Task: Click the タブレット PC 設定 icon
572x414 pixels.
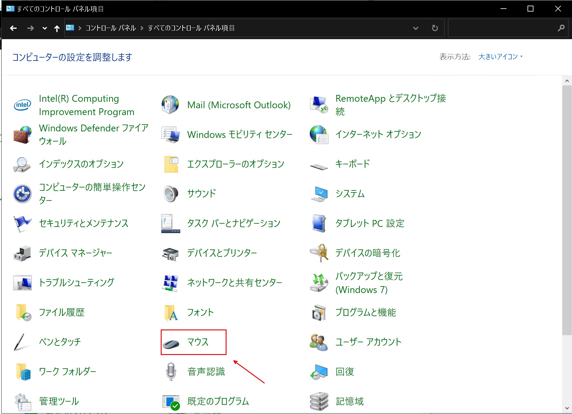Action: point(319,224)
